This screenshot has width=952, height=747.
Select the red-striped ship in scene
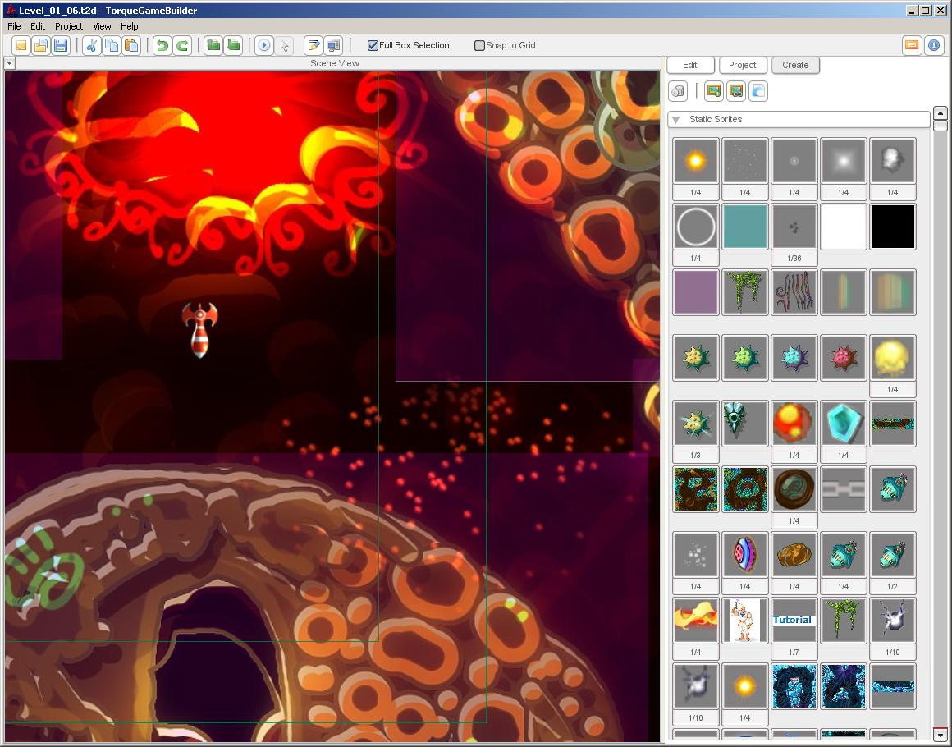coord(201,328)
